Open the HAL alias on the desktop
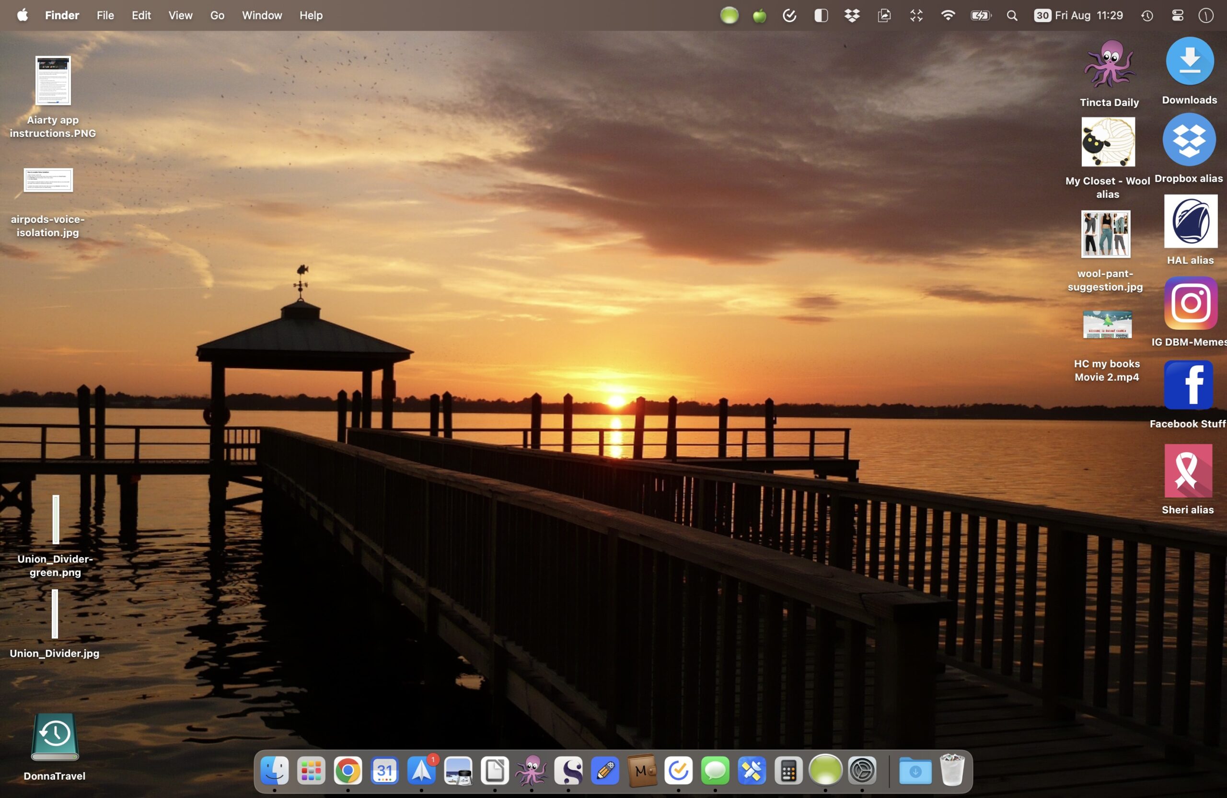The image size is (1227, 798). click(1190, 223)
